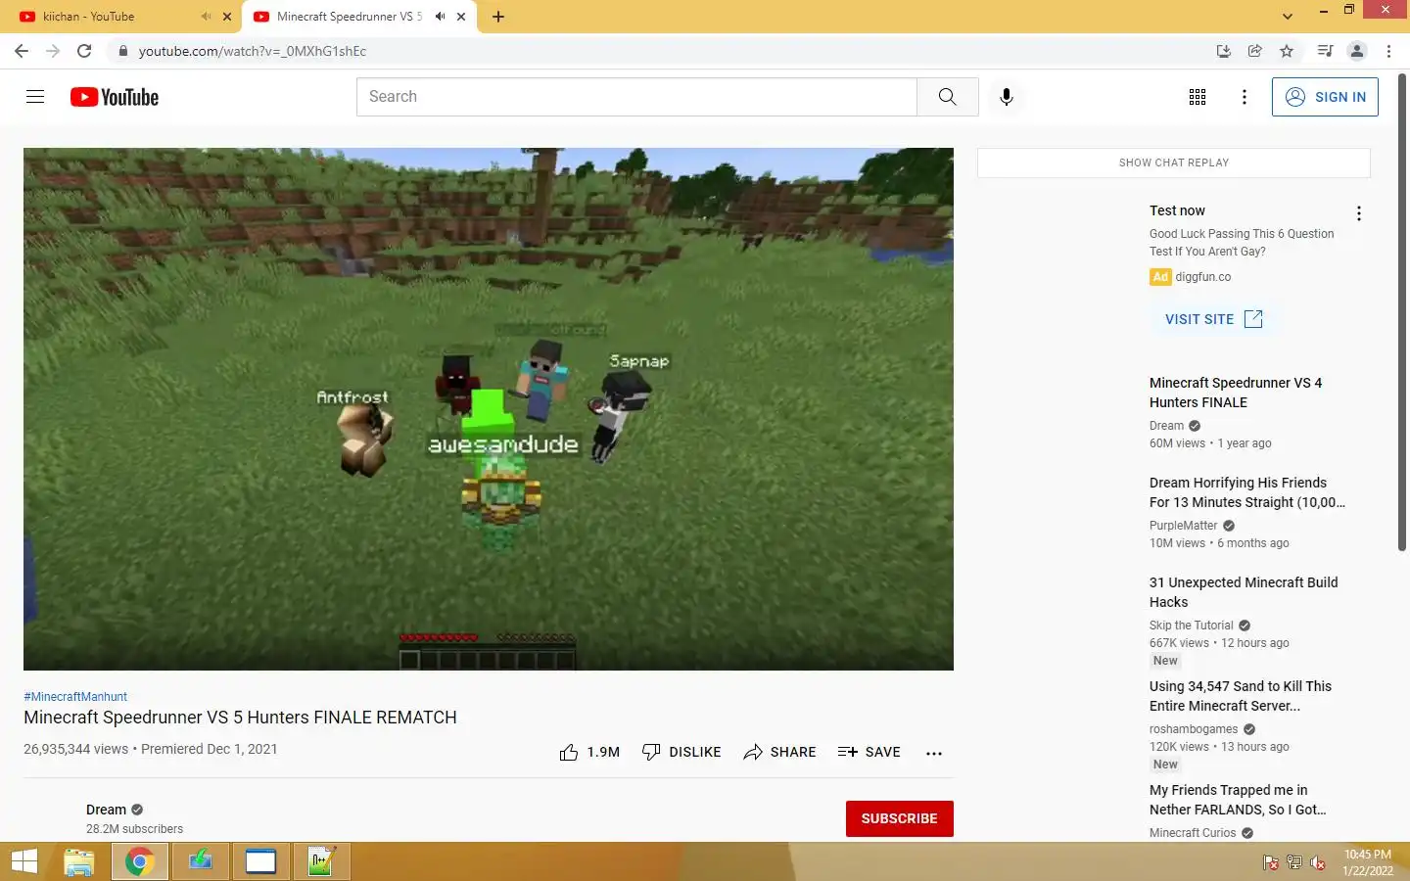Screen dimensions: 1410x881
Task: Open Using 34,547 Sand to Kill video
Action: coord(1241,696)
